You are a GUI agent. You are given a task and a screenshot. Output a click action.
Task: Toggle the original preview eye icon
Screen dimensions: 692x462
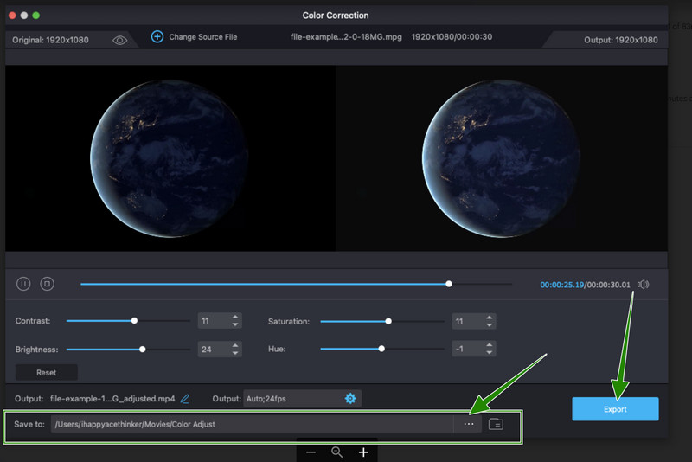(x=119, y=39)
